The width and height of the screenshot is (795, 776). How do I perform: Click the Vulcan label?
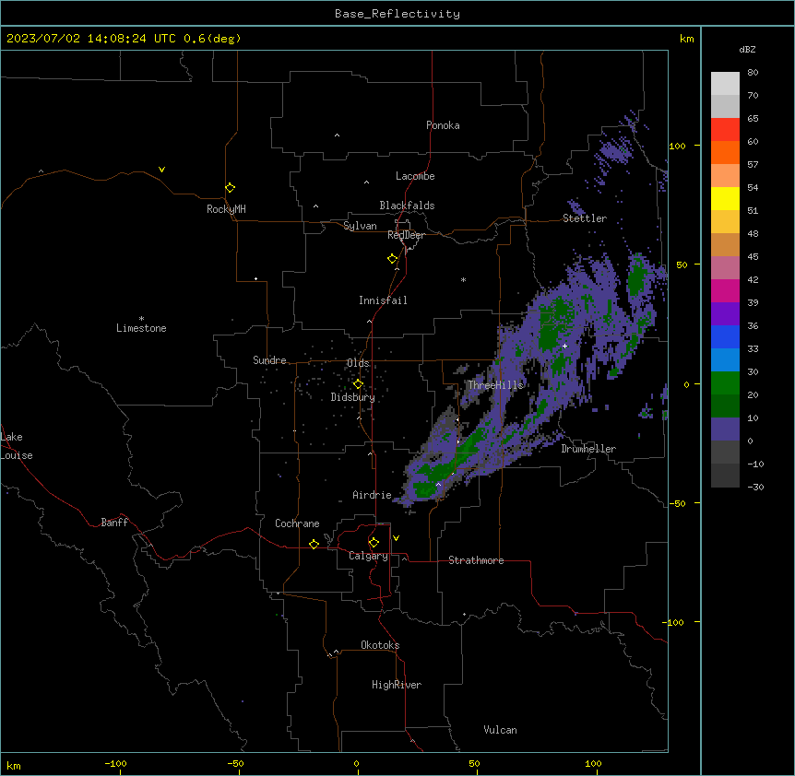[501, 730]
